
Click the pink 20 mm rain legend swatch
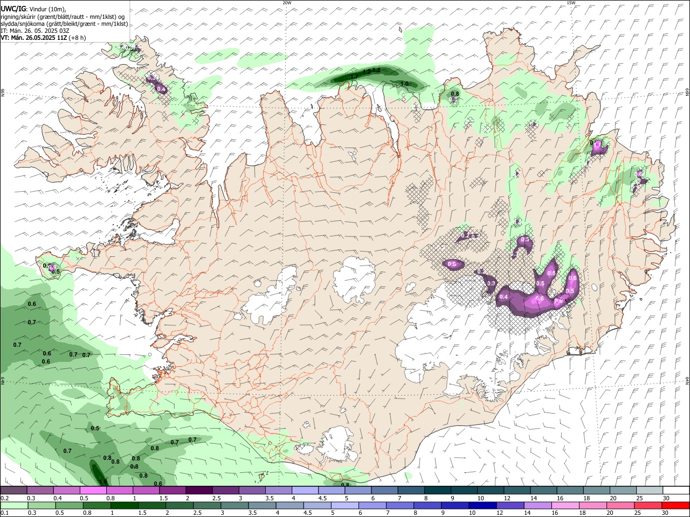620,505
